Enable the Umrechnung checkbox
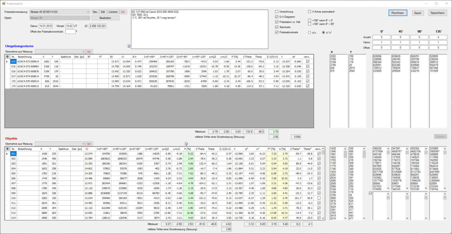 point(277,11)
